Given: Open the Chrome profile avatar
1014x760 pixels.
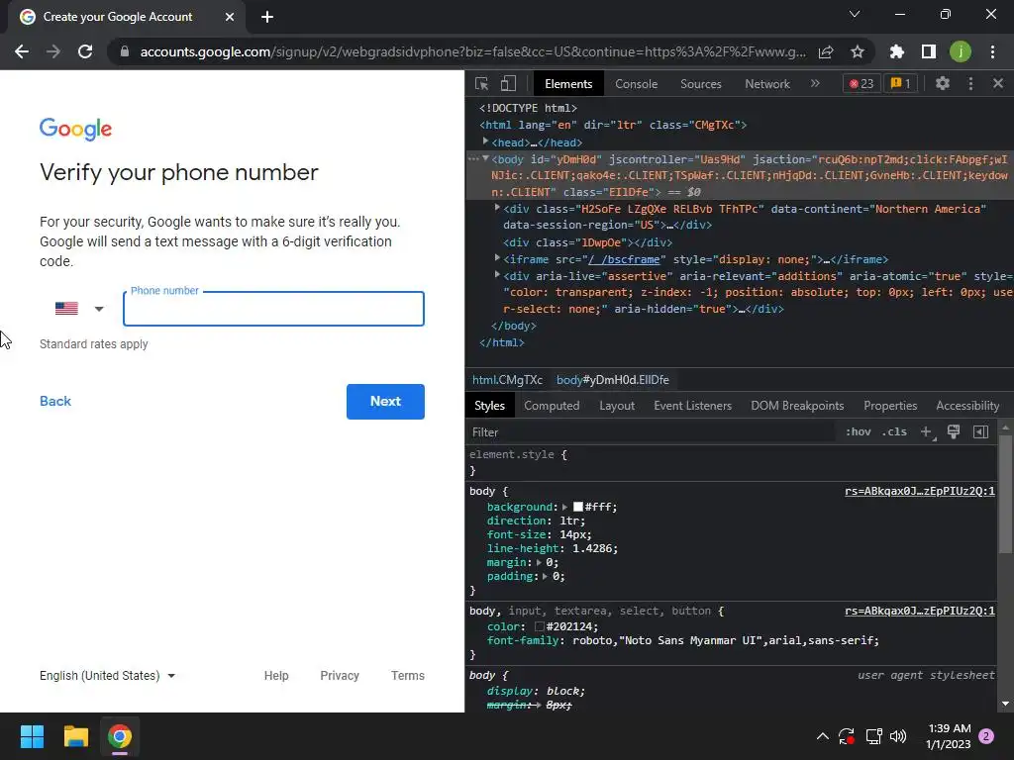Looking at the screenshot, I should pos(961,51).
